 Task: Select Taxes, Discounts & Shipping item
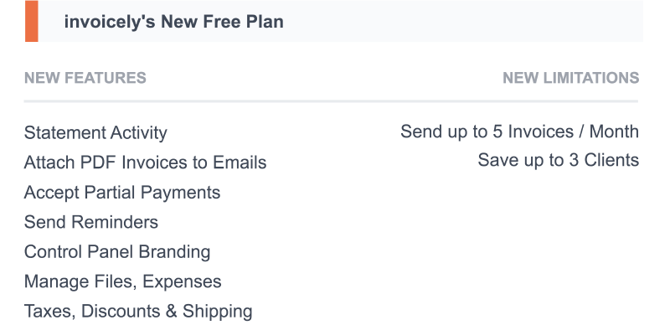138,312
